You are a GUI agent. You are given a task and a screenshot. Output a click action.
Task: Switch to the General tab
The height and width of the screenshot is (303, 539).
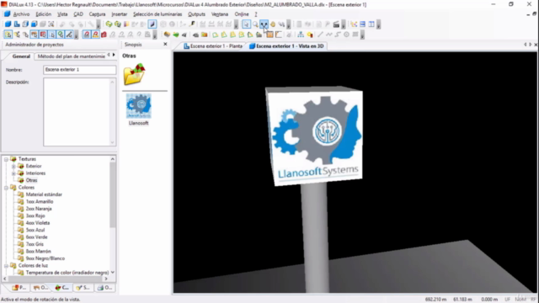click(x=21, y=56)
